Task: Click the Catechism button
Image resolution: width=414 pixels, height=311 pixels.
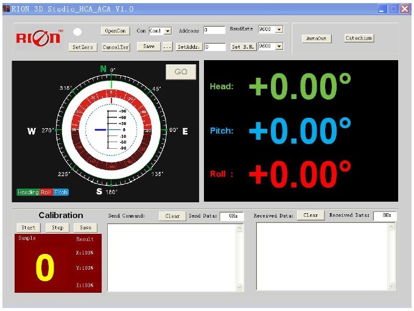Action: pyautogui.click(x=359, y=38)
